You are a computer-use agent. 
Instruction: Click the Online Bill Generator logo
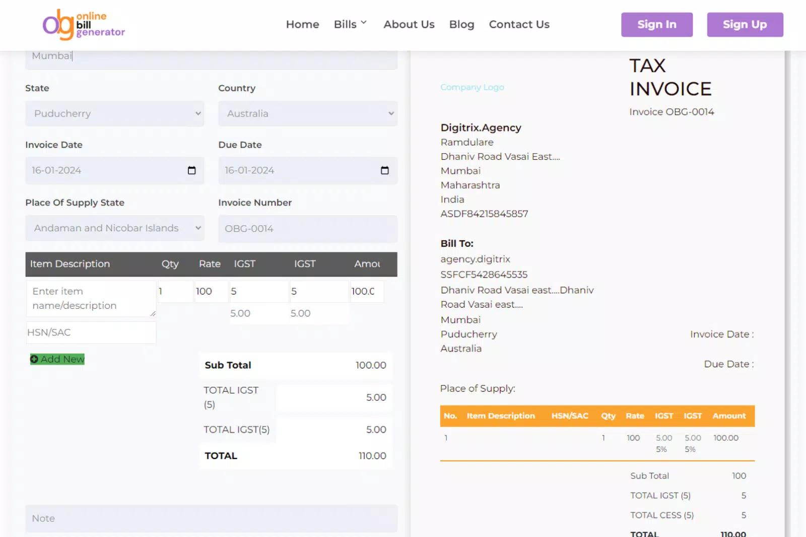[x=84, y=25]
